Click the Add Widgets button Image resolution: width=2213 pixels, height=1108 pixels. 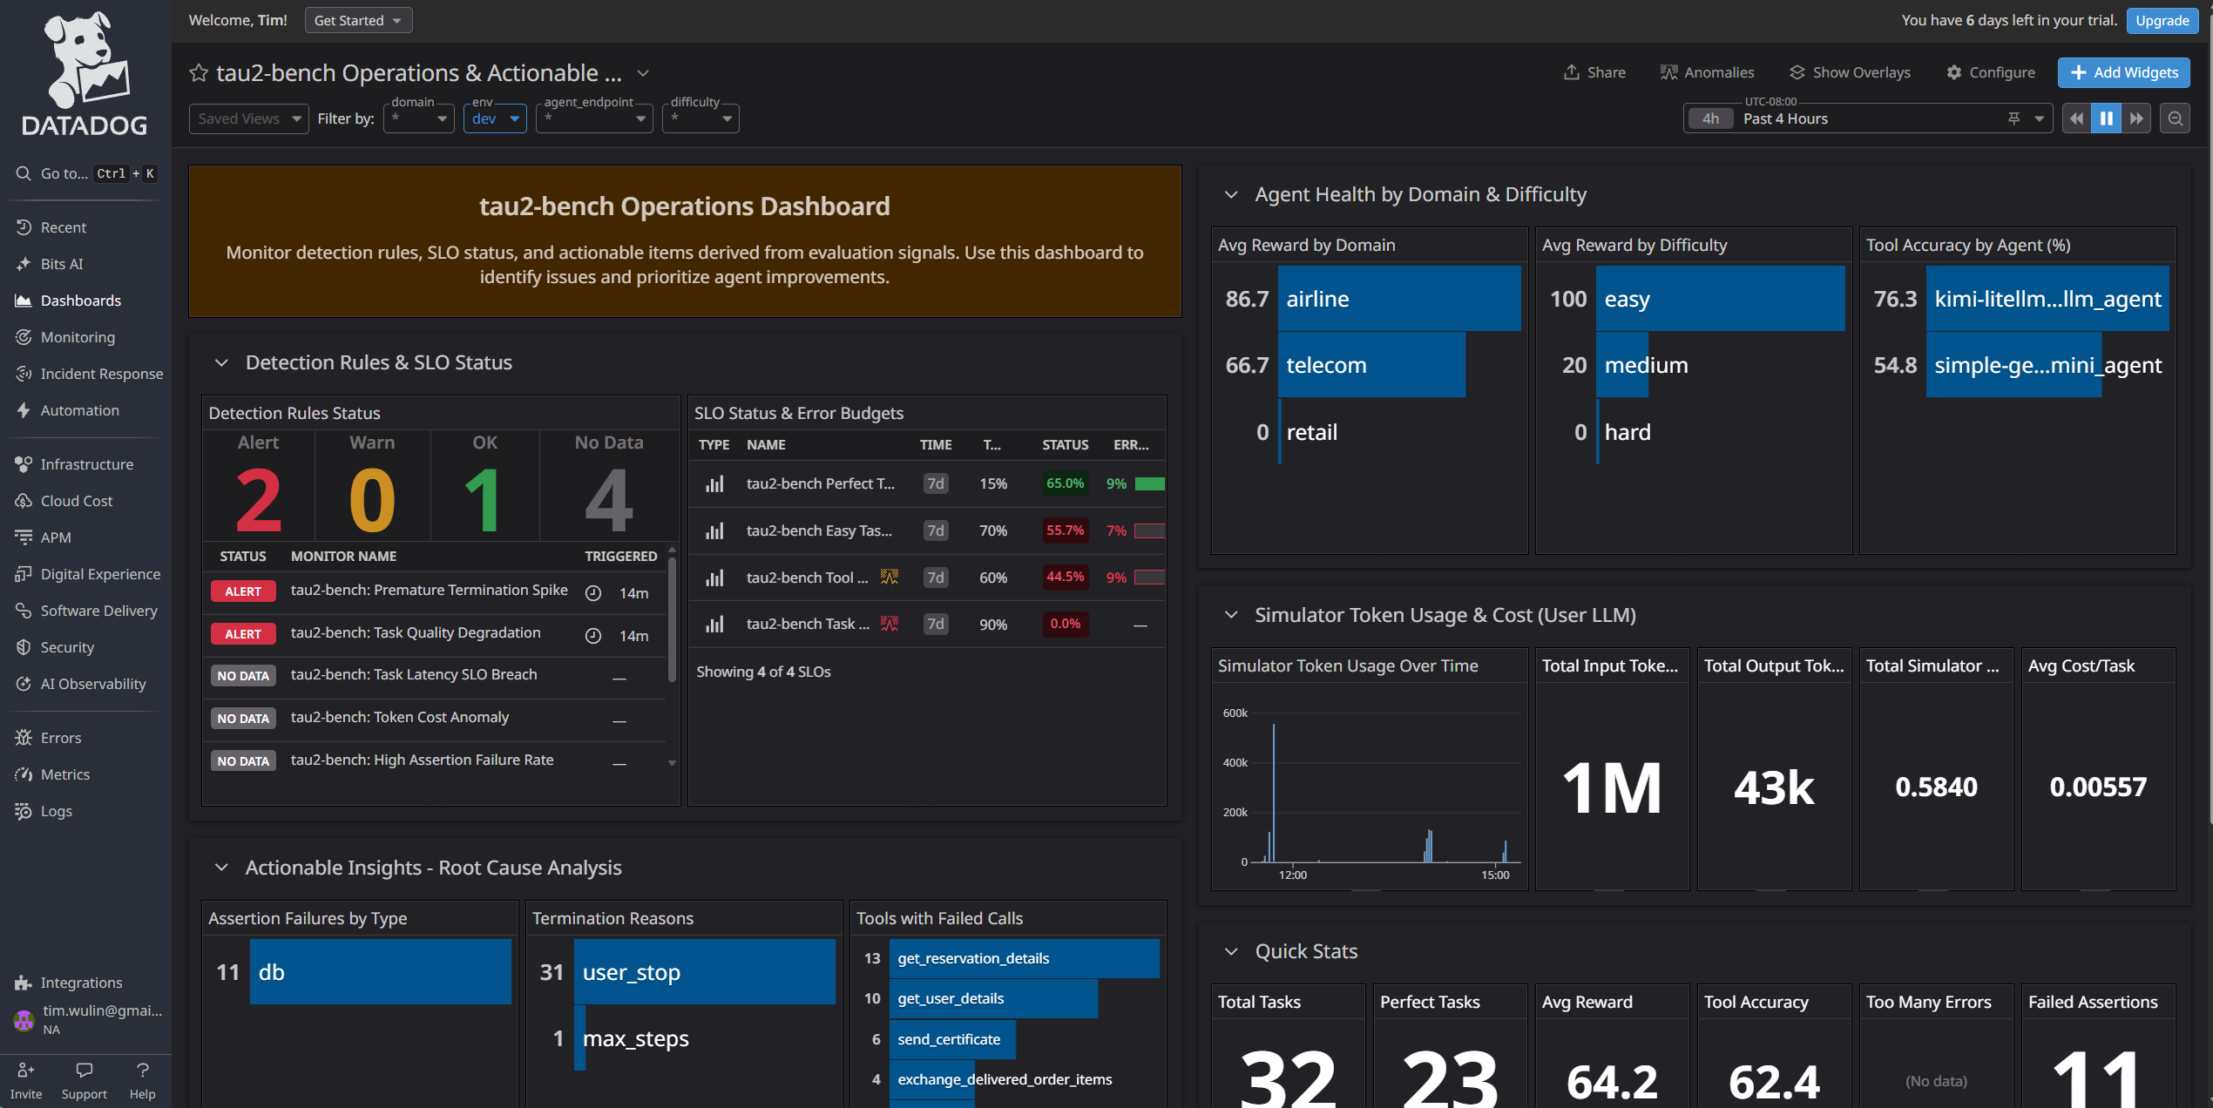[x=2123, y=72]
